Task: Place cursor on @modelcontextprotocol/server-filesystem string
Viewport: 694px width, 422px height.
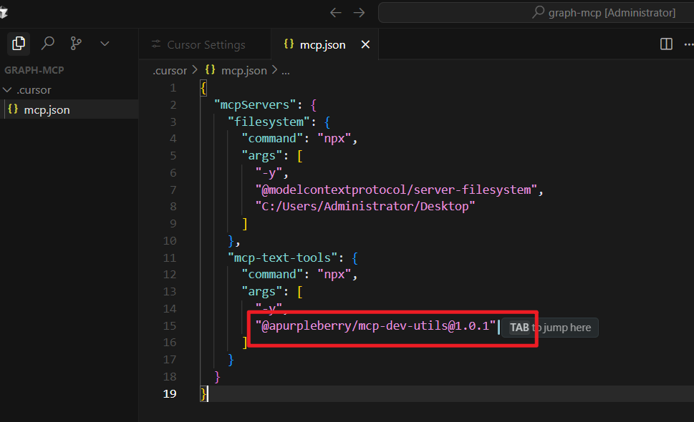Action: [396, 190]
